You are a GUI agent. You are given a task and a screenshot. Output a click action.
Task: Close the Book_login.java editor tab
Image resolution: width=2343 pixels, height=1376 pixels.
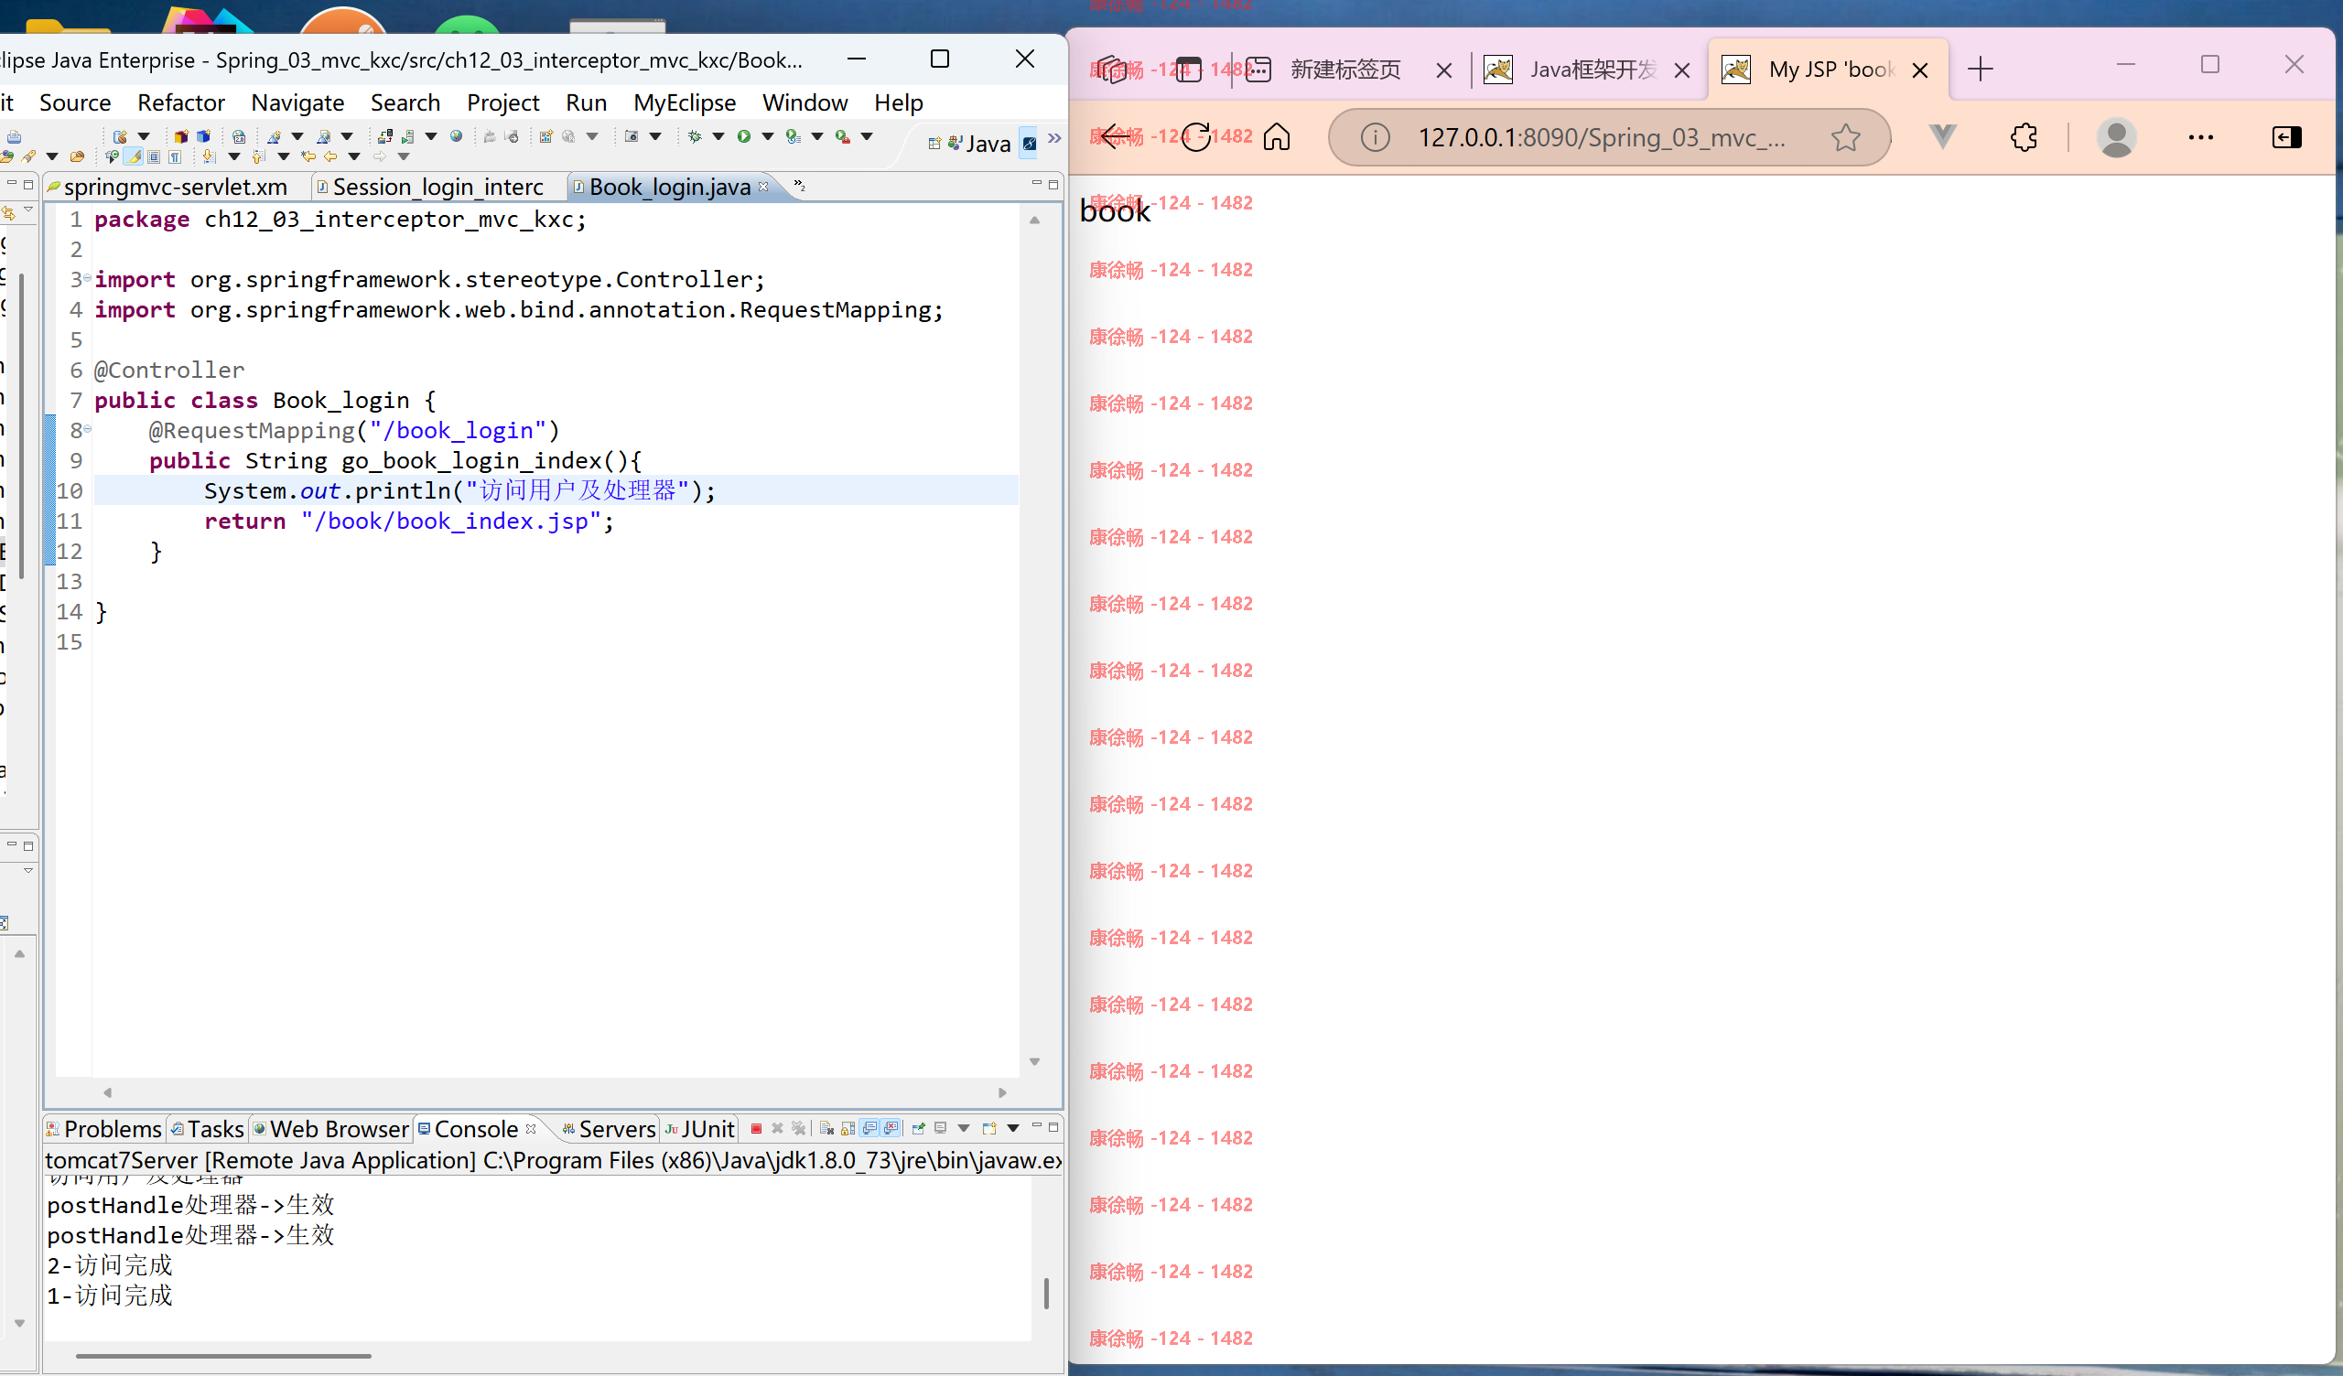click(x=764, y=186)
